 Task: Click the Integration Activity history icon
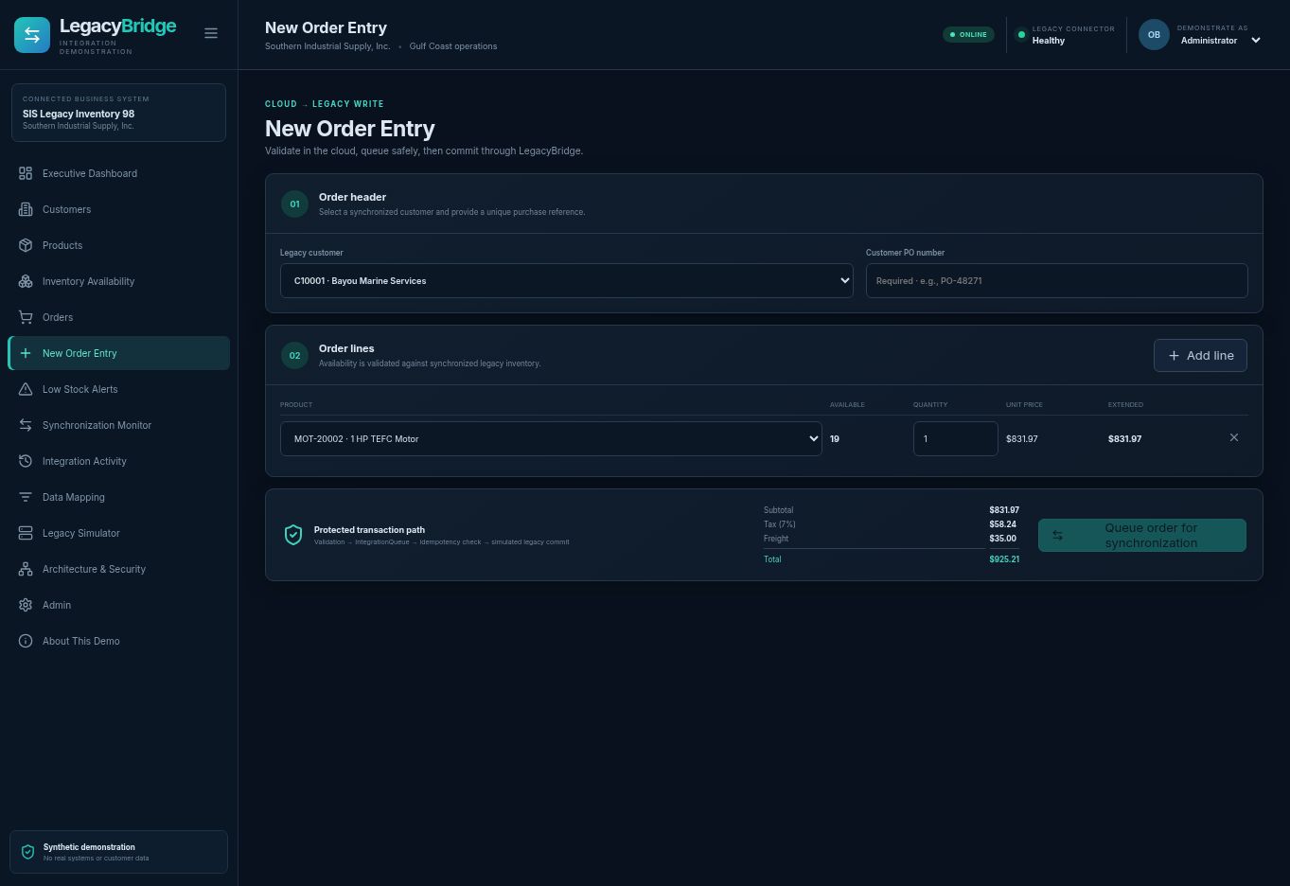click(26, 461)
